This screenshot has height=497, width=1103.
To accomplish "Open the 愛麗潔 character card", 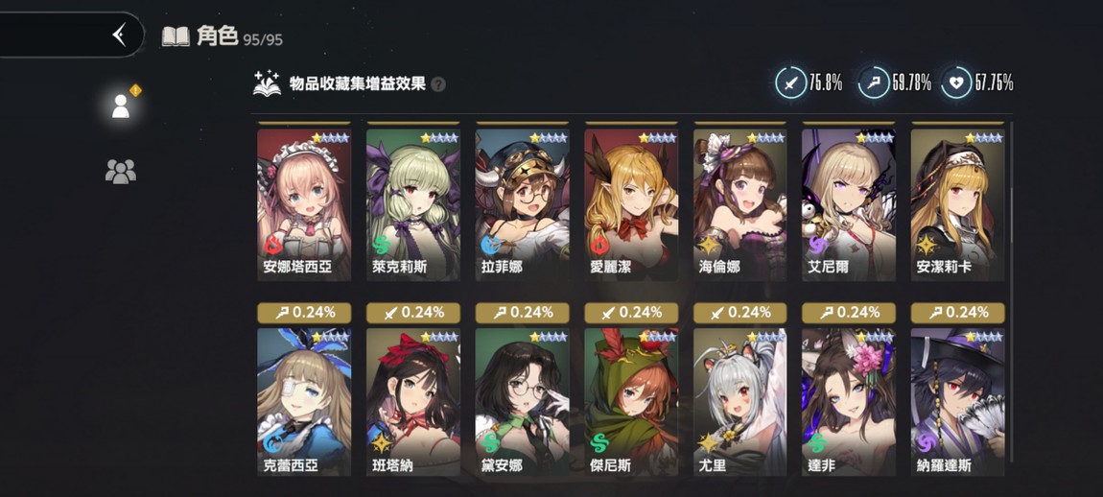I will coord(631,205).
